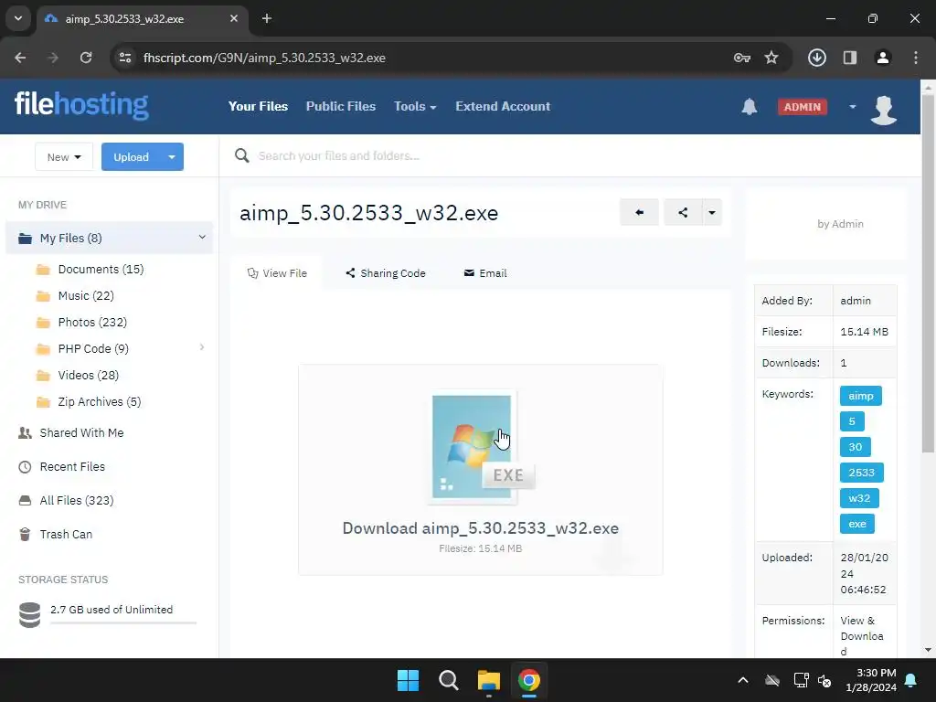Toggle the browser side panel icon

pos(850,58)
